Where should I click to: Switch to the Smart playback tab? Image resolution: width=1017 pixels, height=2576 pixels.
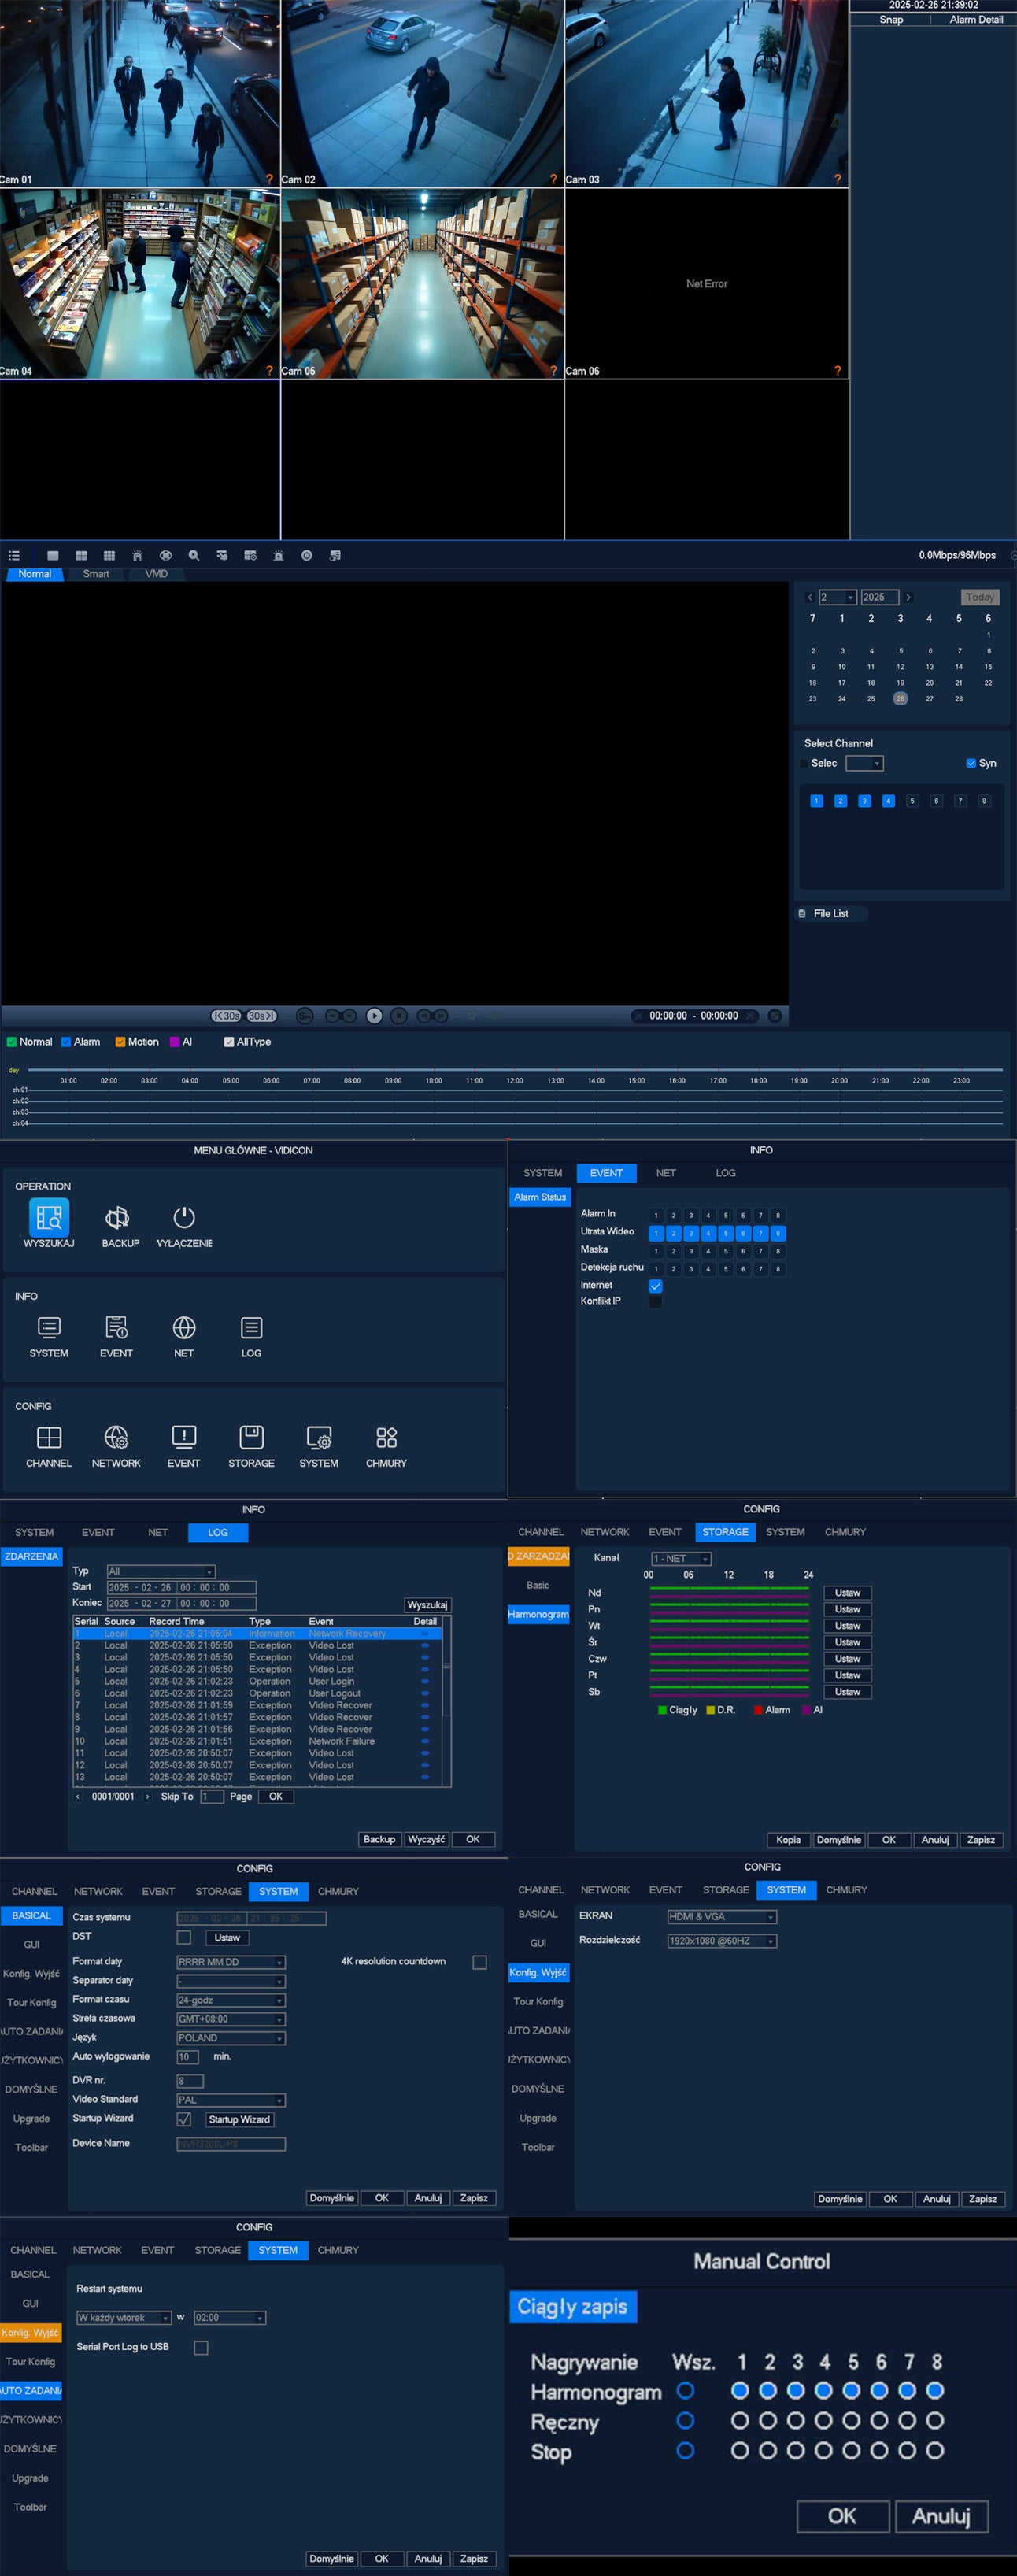coord(96,574)
